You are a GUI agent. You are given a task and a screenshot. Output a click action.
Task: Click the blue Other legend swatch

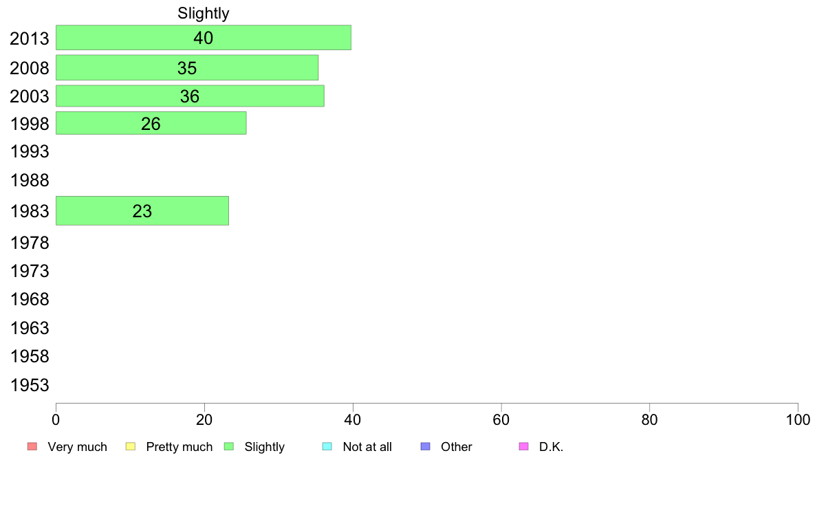tap(425, 447)
